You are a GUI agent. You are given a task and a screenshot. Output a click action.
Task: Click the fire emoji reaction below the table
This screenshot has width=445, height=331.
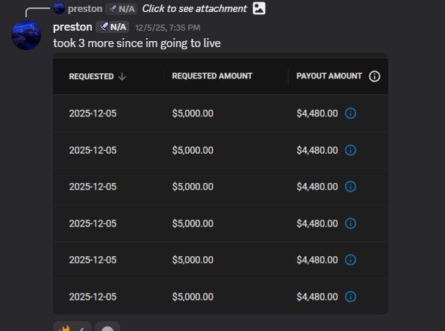tap(72, 327)
